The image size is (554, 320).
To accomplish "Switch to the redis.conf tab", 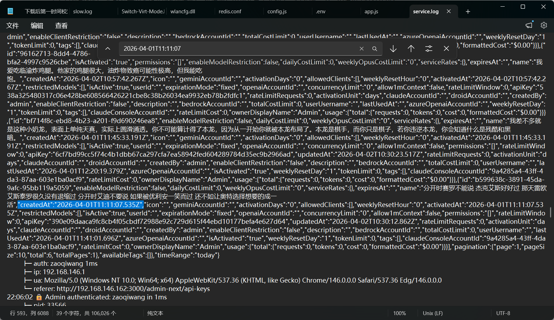I will coord(230,12).
